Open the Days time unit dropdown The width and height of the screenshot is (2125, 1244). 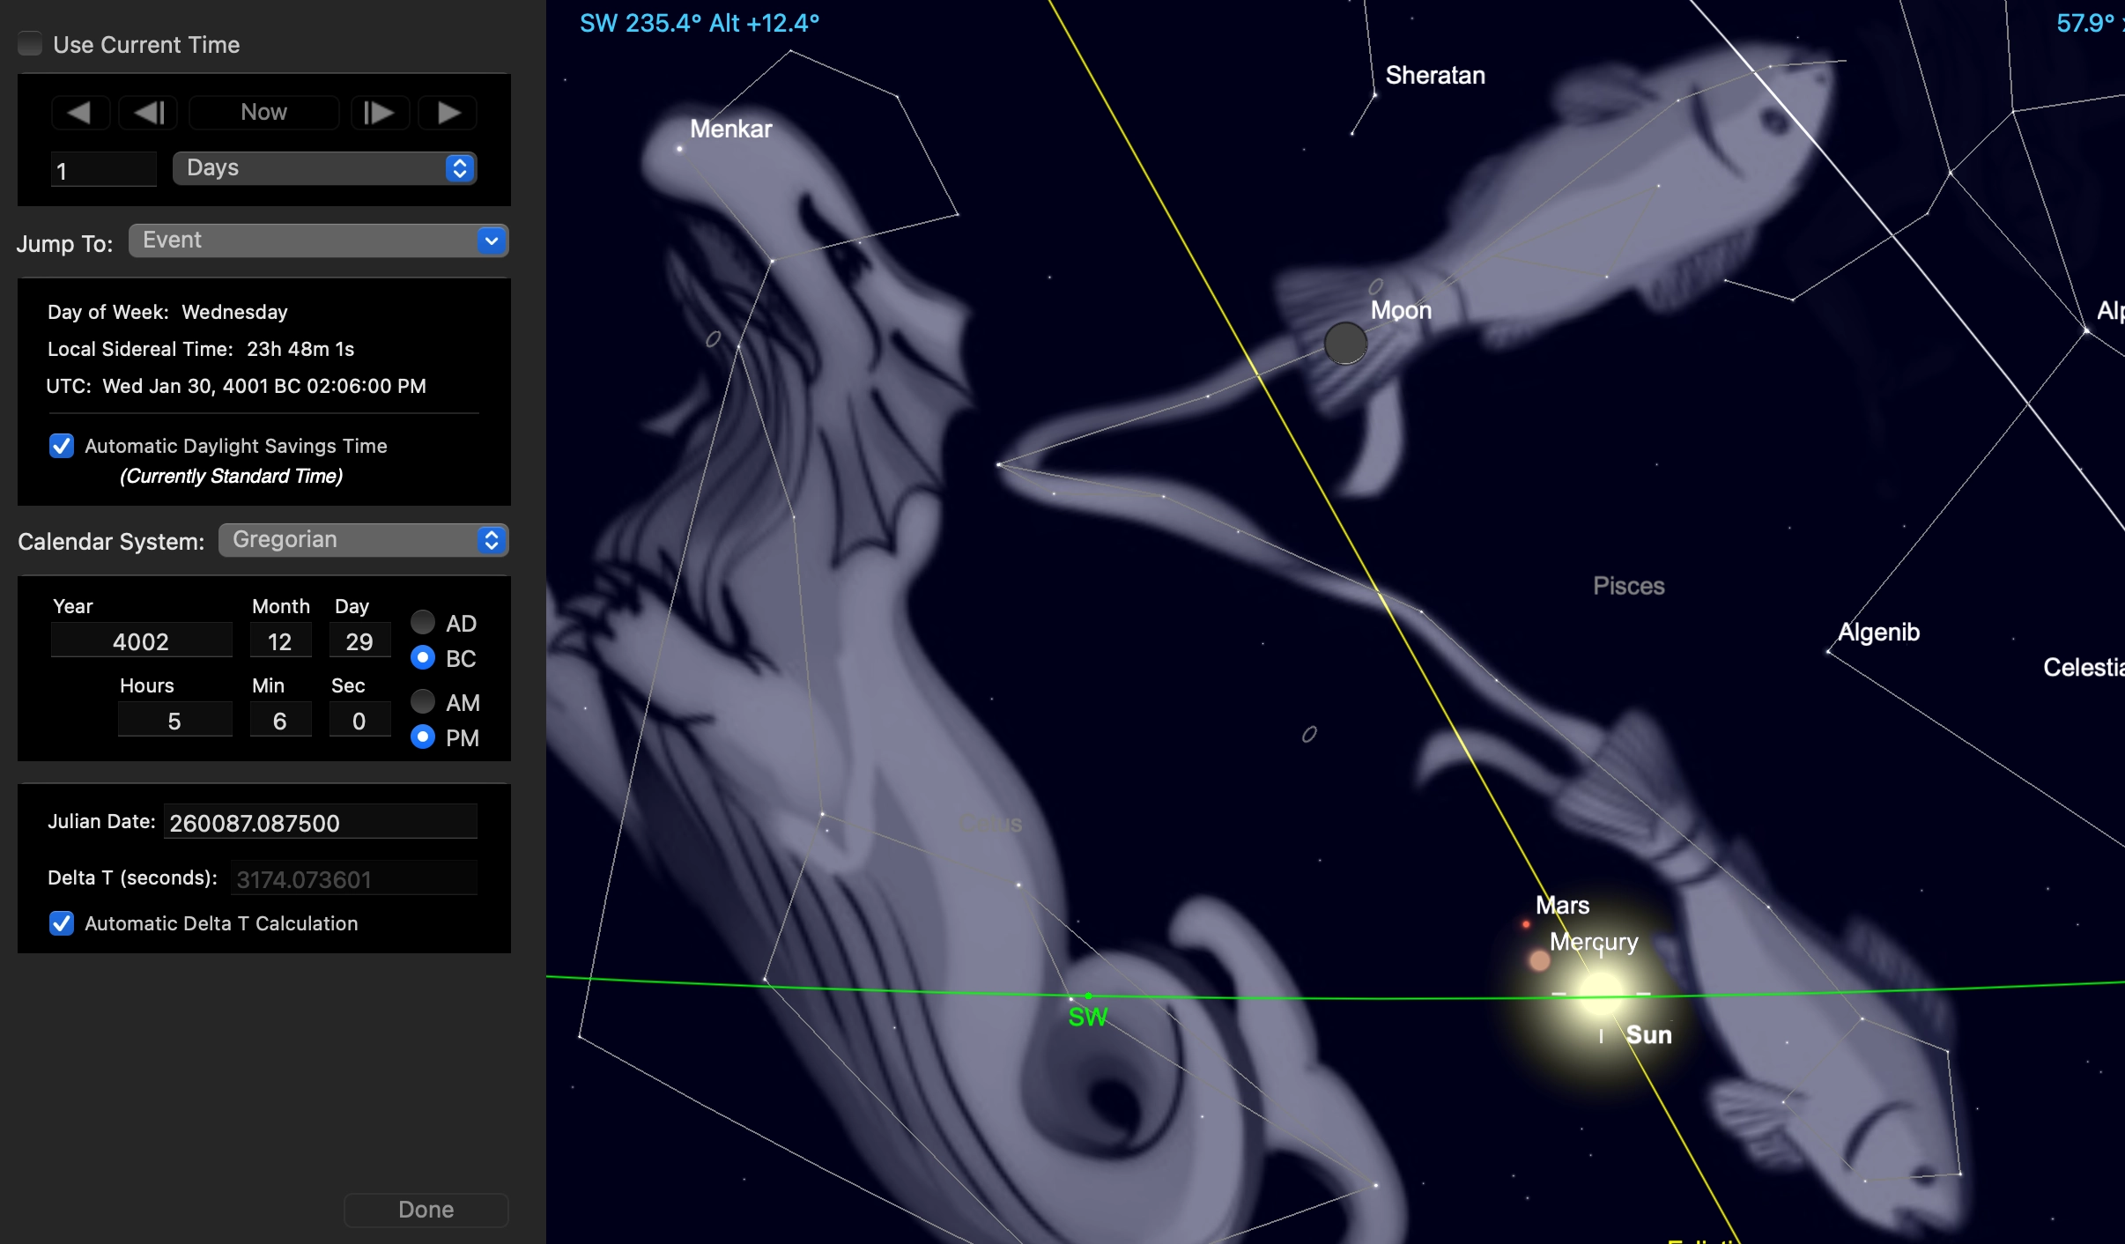point(324,168)
